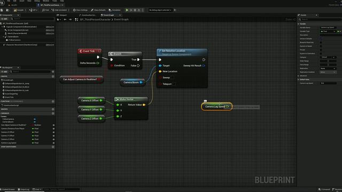Click the Components panel search field
The width and height of the screenshot is (342, 192).
tap(32, 19)
